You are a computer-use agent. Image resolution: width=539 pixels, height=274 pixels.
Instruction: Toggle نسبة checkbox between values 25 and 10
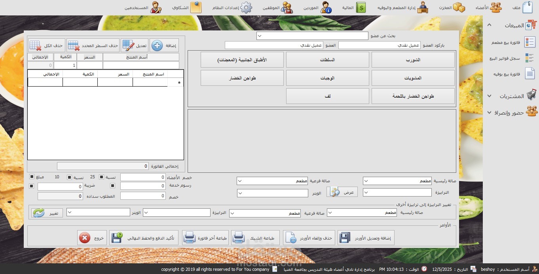pyautogui.click(x=70, y=177)
